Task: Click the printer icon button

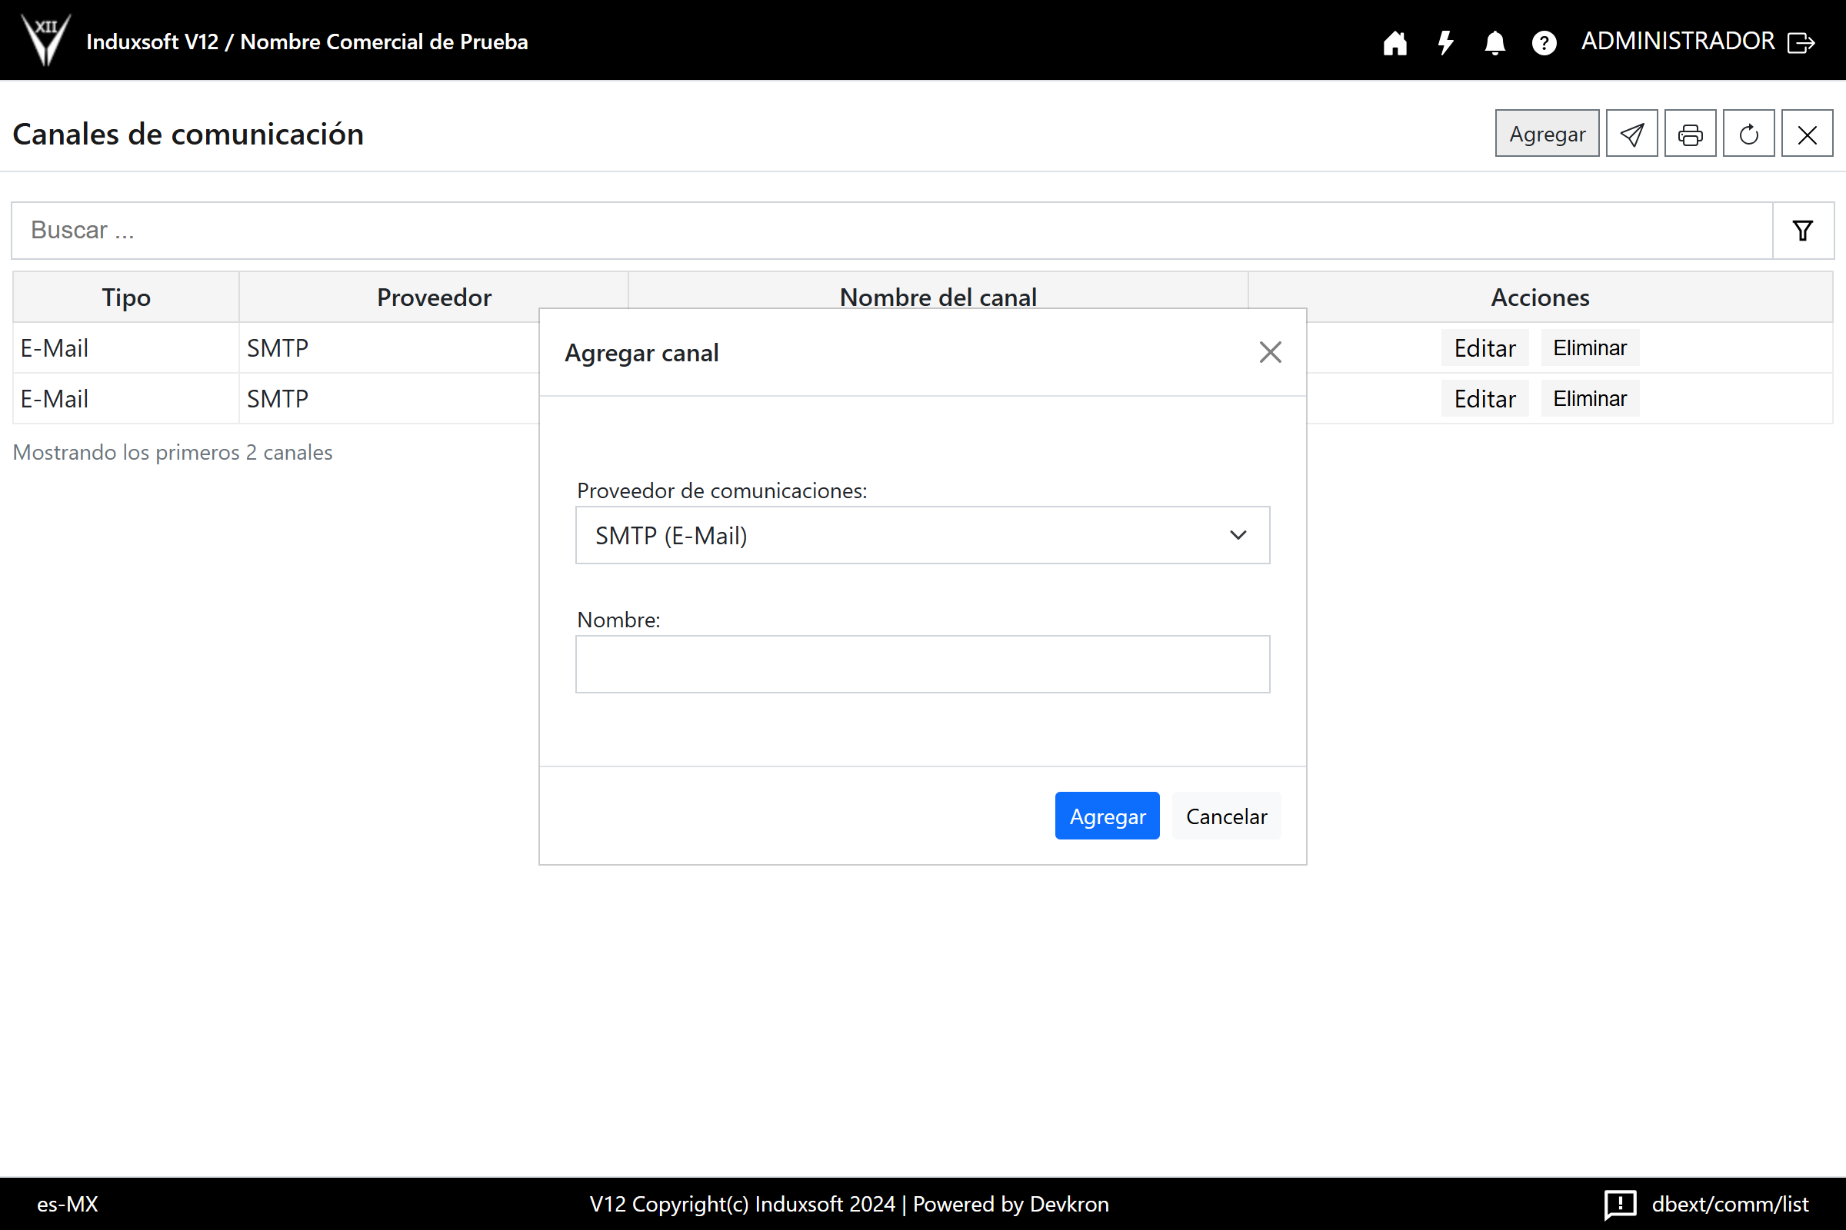Action: click(1690, 134)
